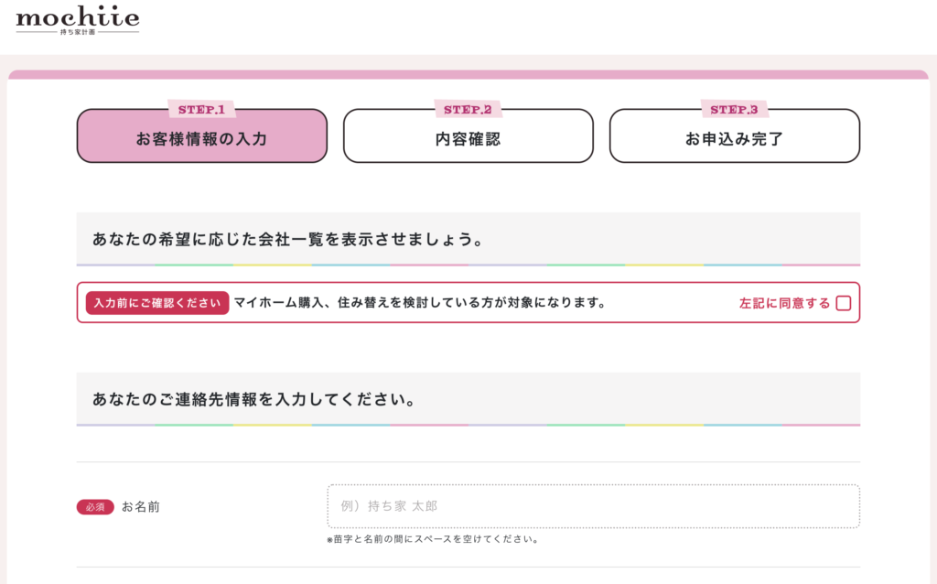Check the 左記に同意する checkbox
The height and width of the screenshot is (584, 937).
point(843,303)
